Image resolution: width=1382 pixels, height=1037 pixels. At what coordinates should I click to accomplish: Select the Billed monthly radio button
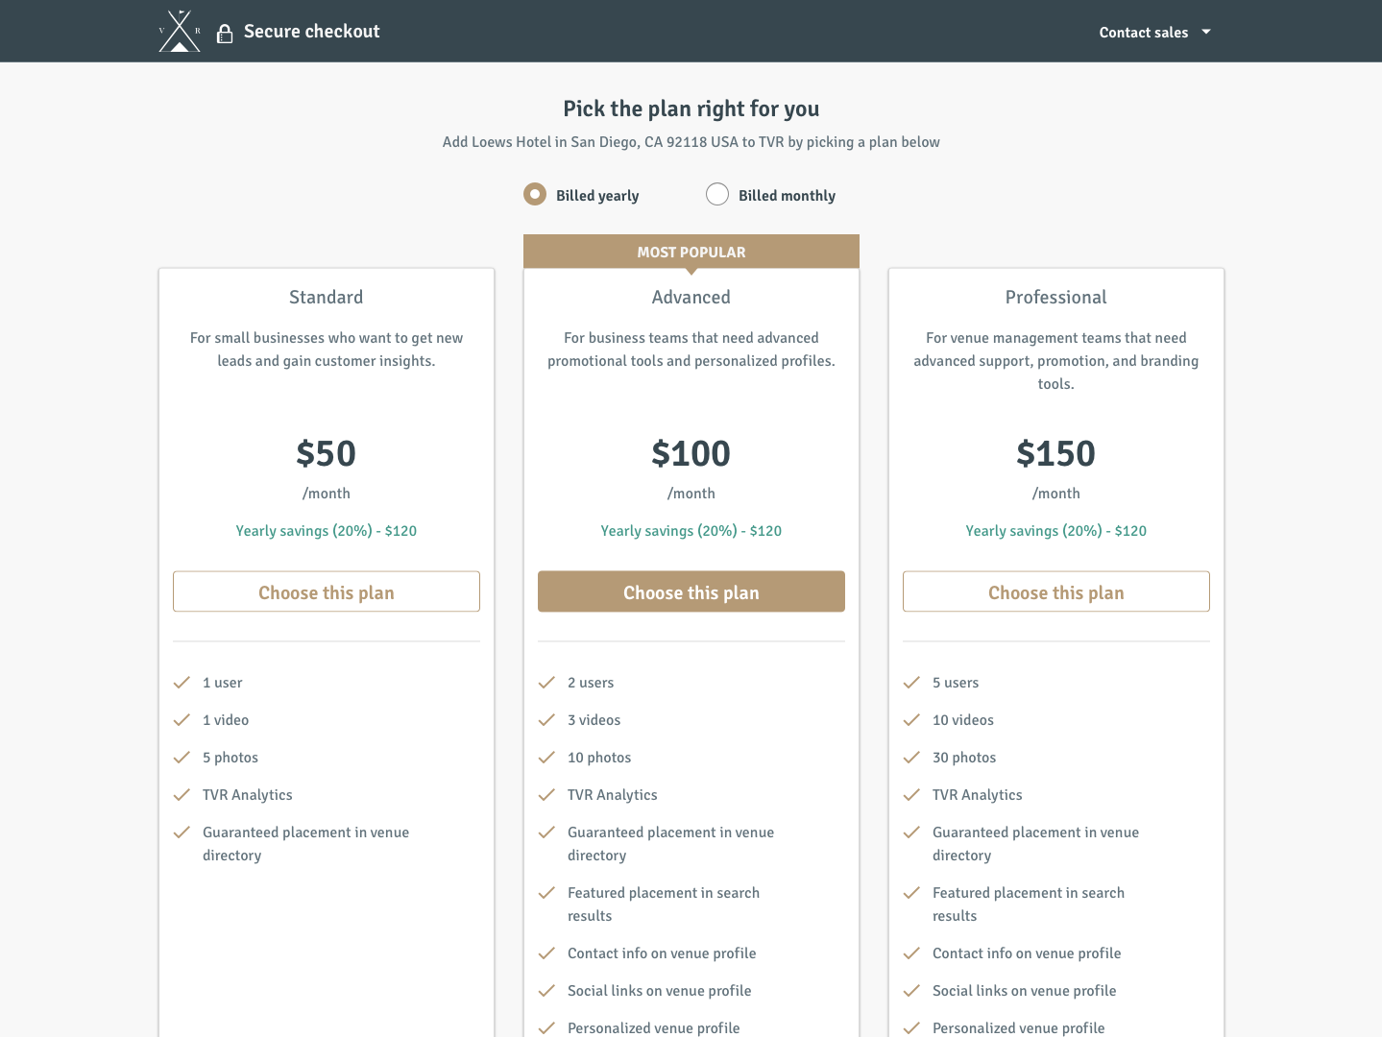coord(717,194)
